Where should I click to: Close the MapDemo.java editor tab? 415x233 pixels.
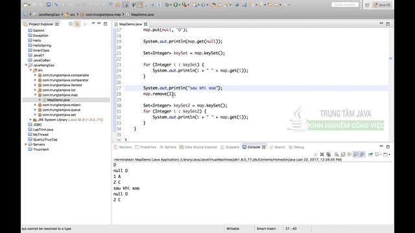(x=145, y=24)
